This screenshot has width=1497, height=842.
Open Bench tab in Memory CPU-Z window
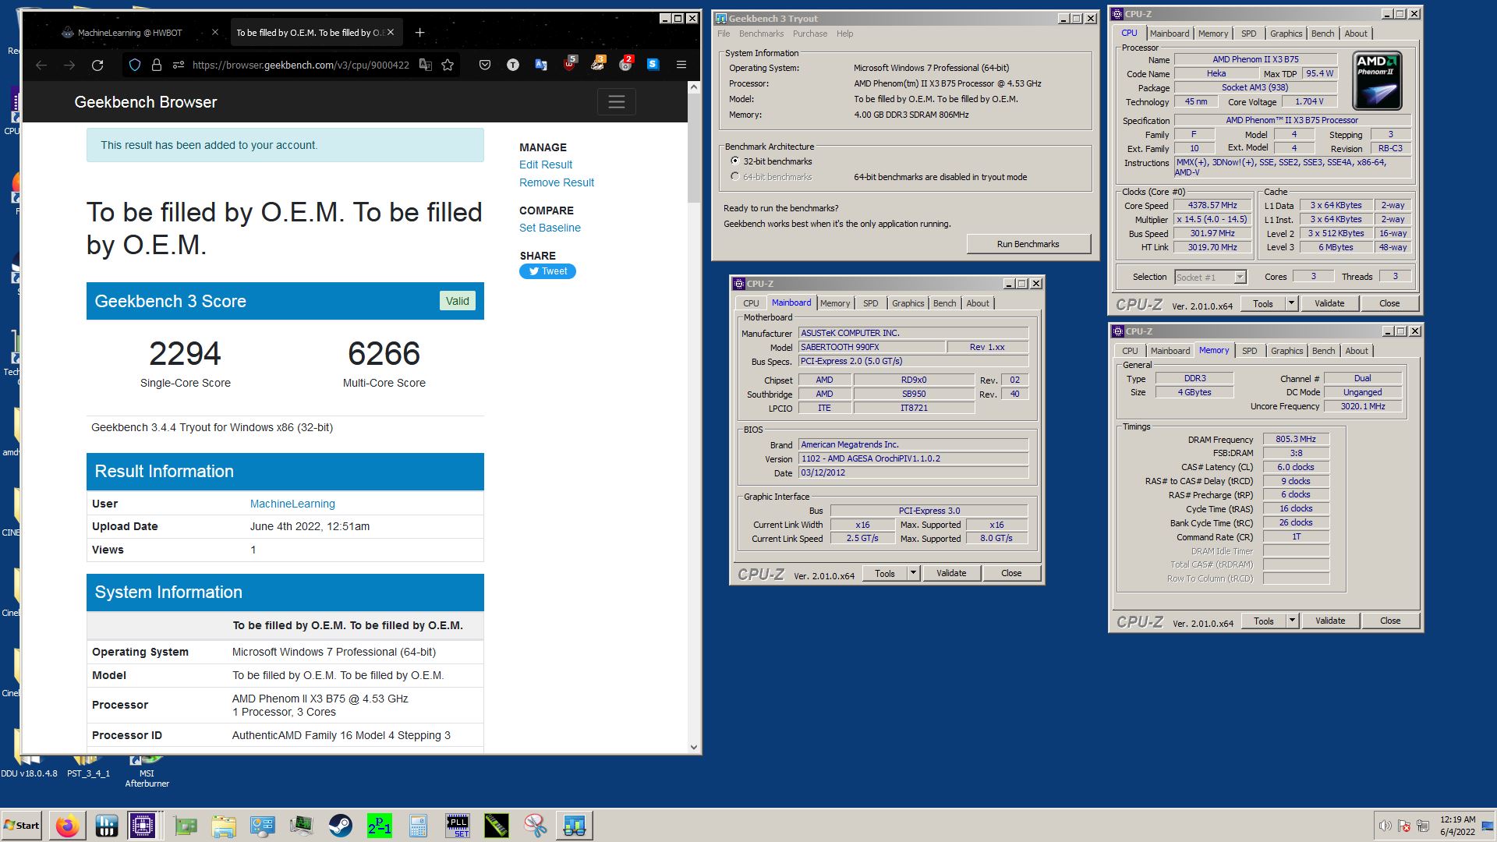[1323, 352]
